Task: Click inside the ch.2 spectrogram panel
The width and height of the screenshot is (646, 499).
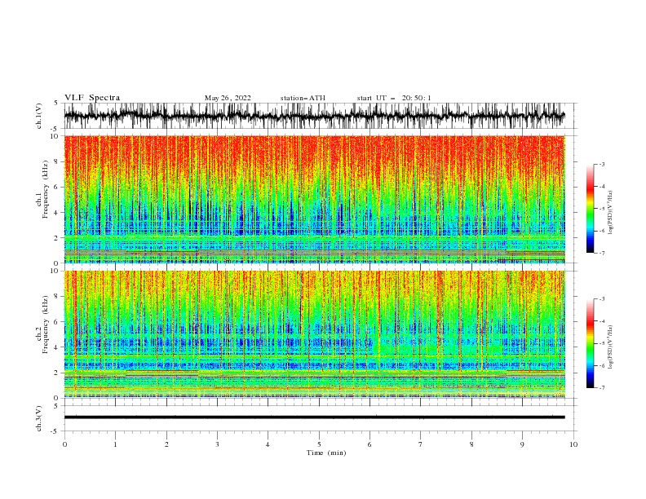Action: pyautogui.click(x=315, y=334)
